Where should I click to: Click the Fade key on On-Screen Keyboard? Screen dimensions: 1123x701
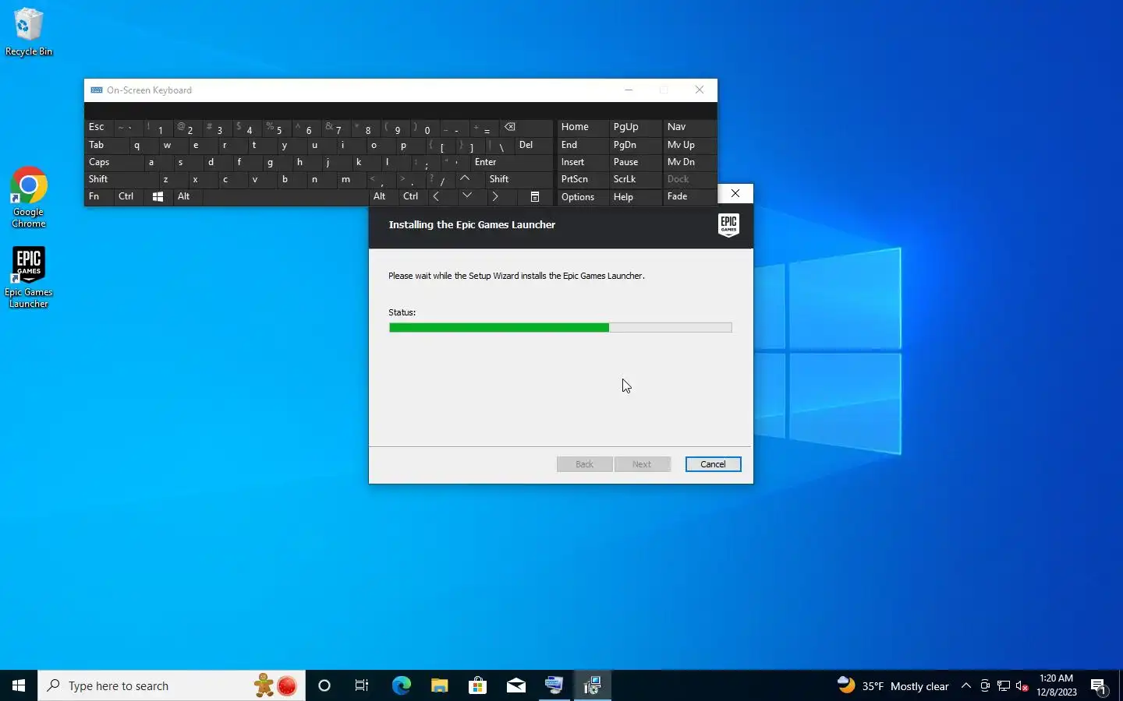click(x=689, y=197)
